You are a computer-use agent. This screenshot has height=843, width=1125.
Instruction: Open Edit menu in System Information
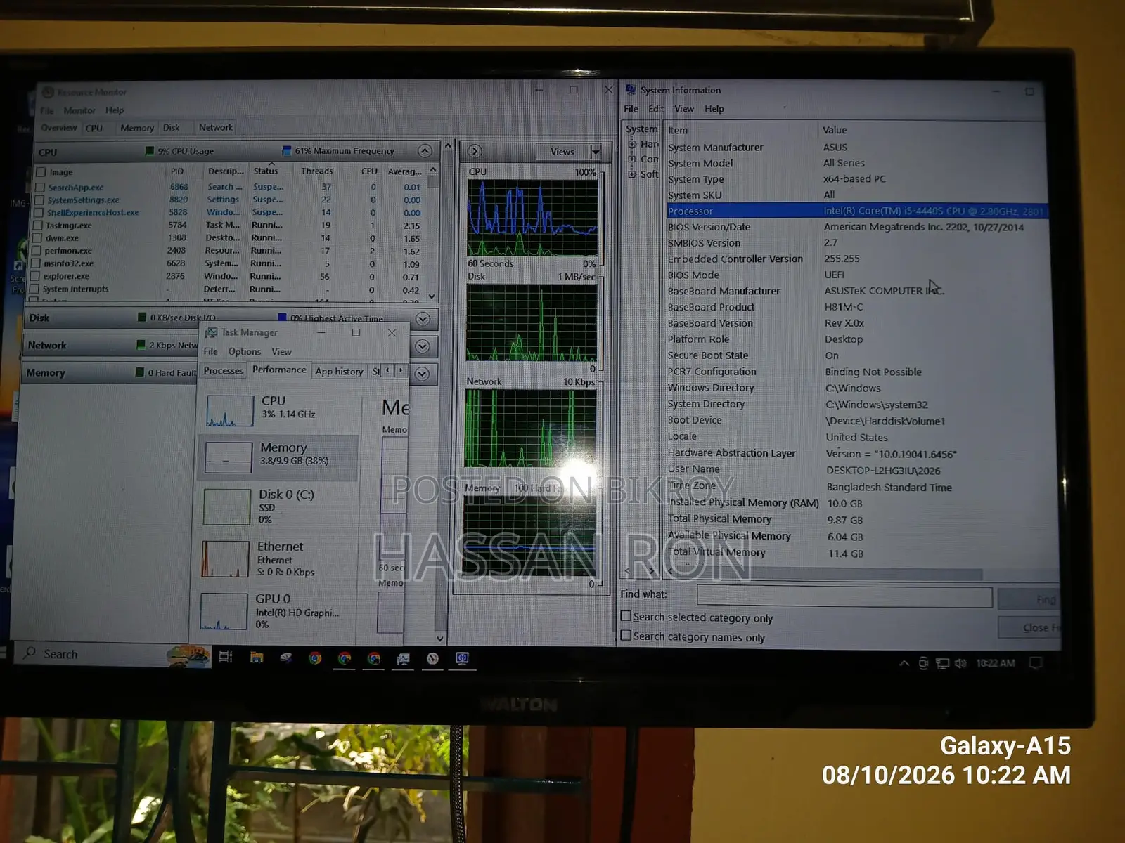pos(656,109)
